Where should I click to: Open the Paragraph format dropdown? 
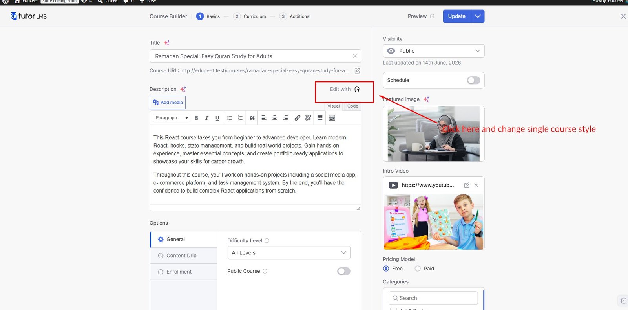[x=172, y=118]
